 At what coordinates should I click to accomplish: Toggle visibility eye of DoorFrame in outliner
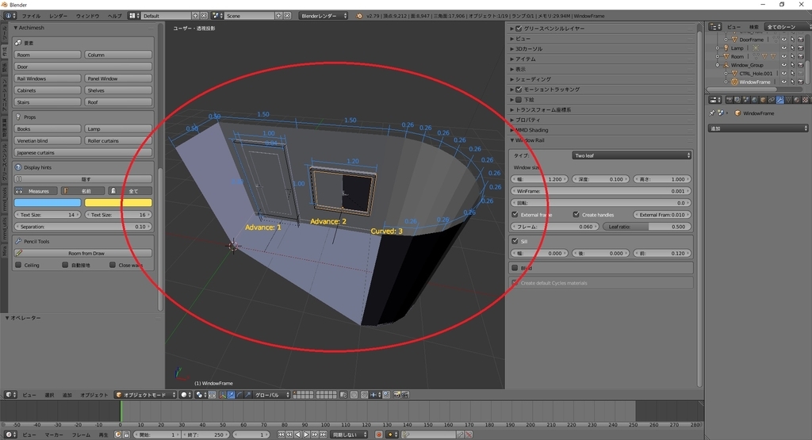coord(783,40)
